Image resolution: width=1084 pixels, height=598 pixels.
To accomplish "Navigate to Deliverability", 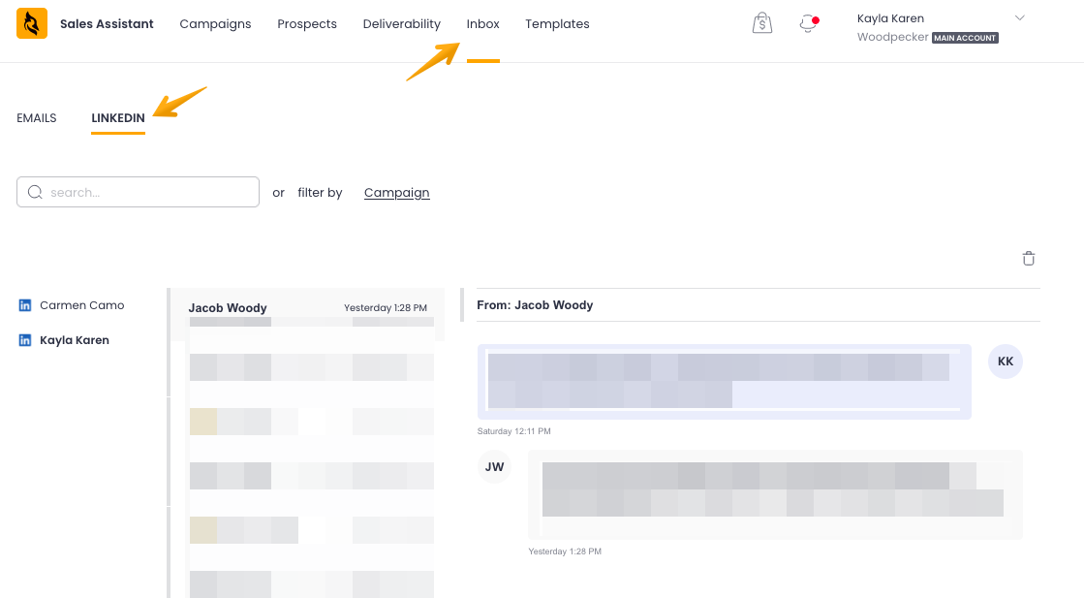I will click(401, 24).
